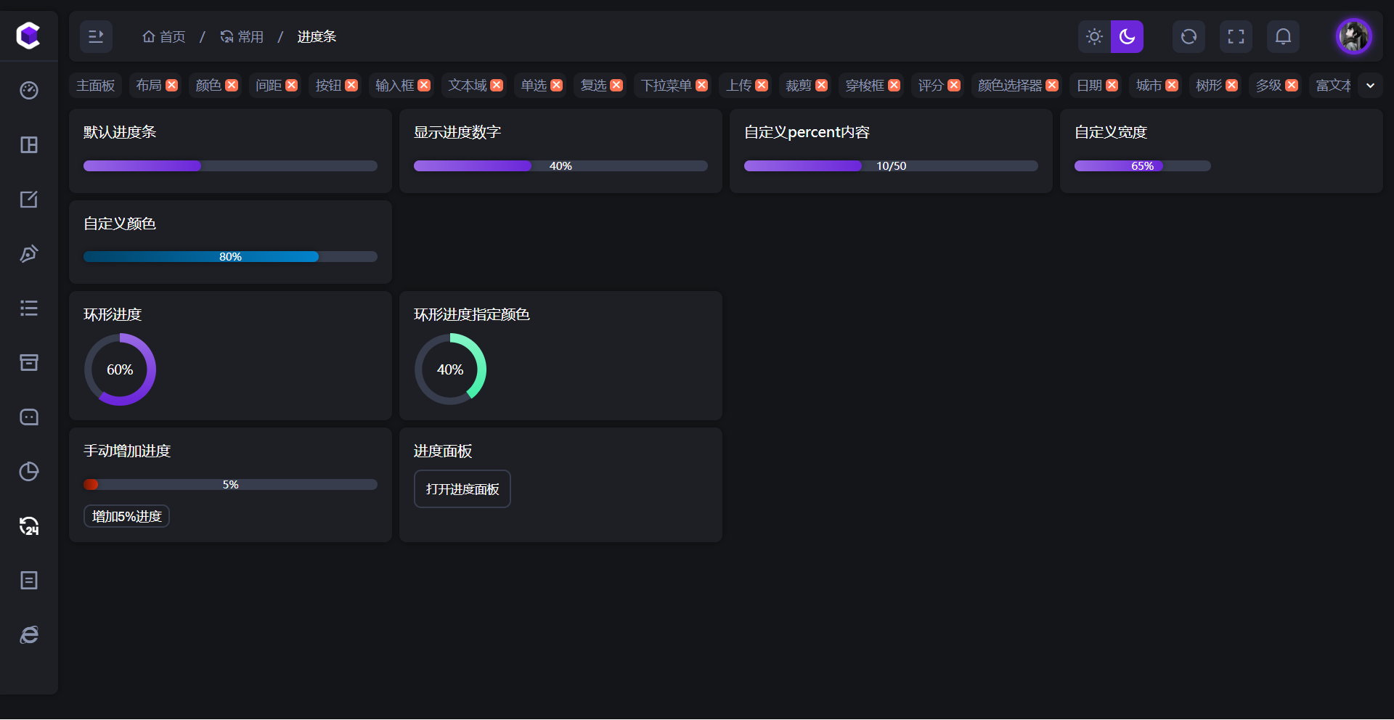Switch to the 颜色选择器 tab
Viewport: 1394px width, 720px height.
pos(1010,86)
